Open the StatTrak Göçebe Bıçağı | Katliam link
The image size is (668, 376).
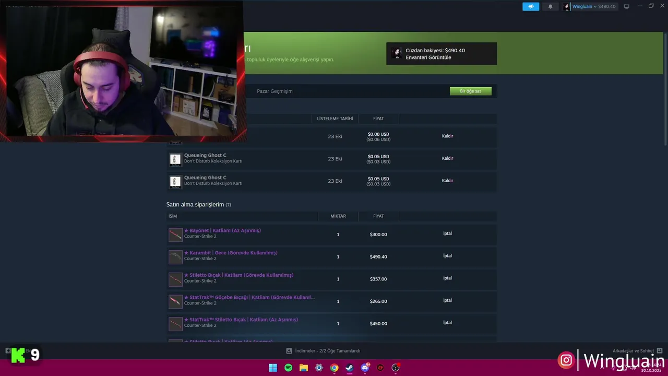(x=249, y=298)
